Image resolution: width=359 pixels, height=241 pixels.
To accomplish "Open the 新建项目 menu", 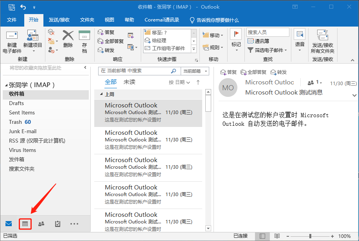I will tap(33, 41).
